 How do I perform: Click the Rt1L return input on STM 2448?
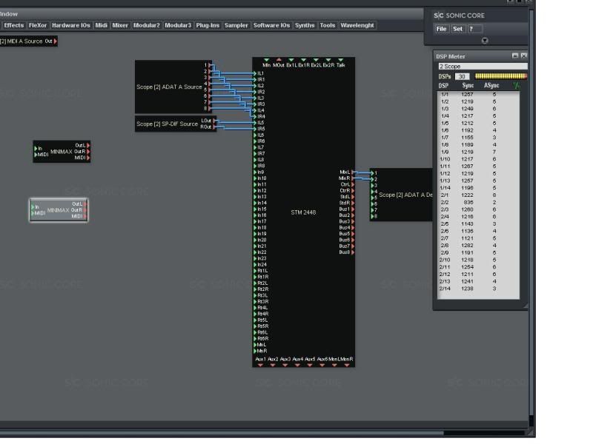[255, 271]
